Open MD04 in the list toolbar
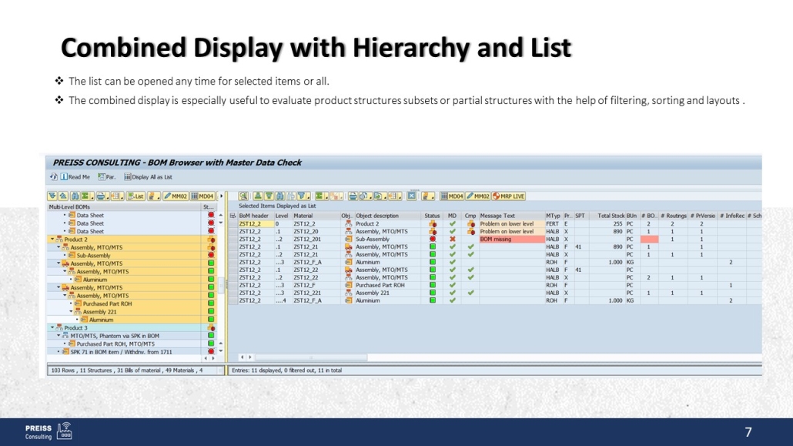Viewport: 793px width, 446px height. [451, 196]
